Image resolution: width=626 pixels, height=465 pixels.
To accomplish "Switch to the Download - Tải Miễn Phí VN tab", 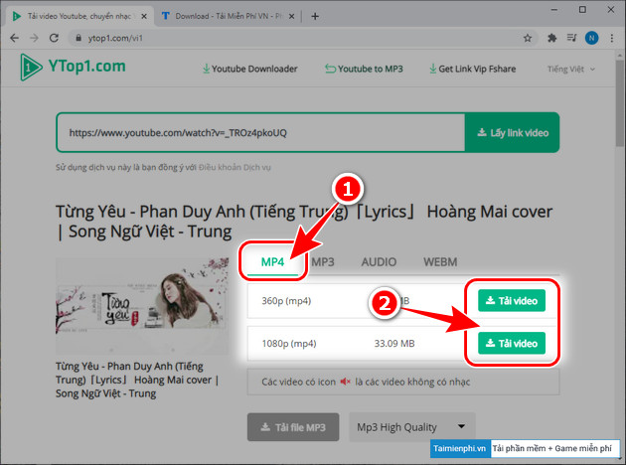I will click(229, 16).
